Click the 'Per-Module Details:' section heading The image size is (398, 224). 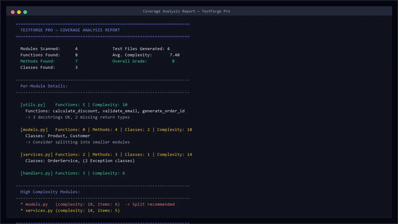click(x=44, y=86)
